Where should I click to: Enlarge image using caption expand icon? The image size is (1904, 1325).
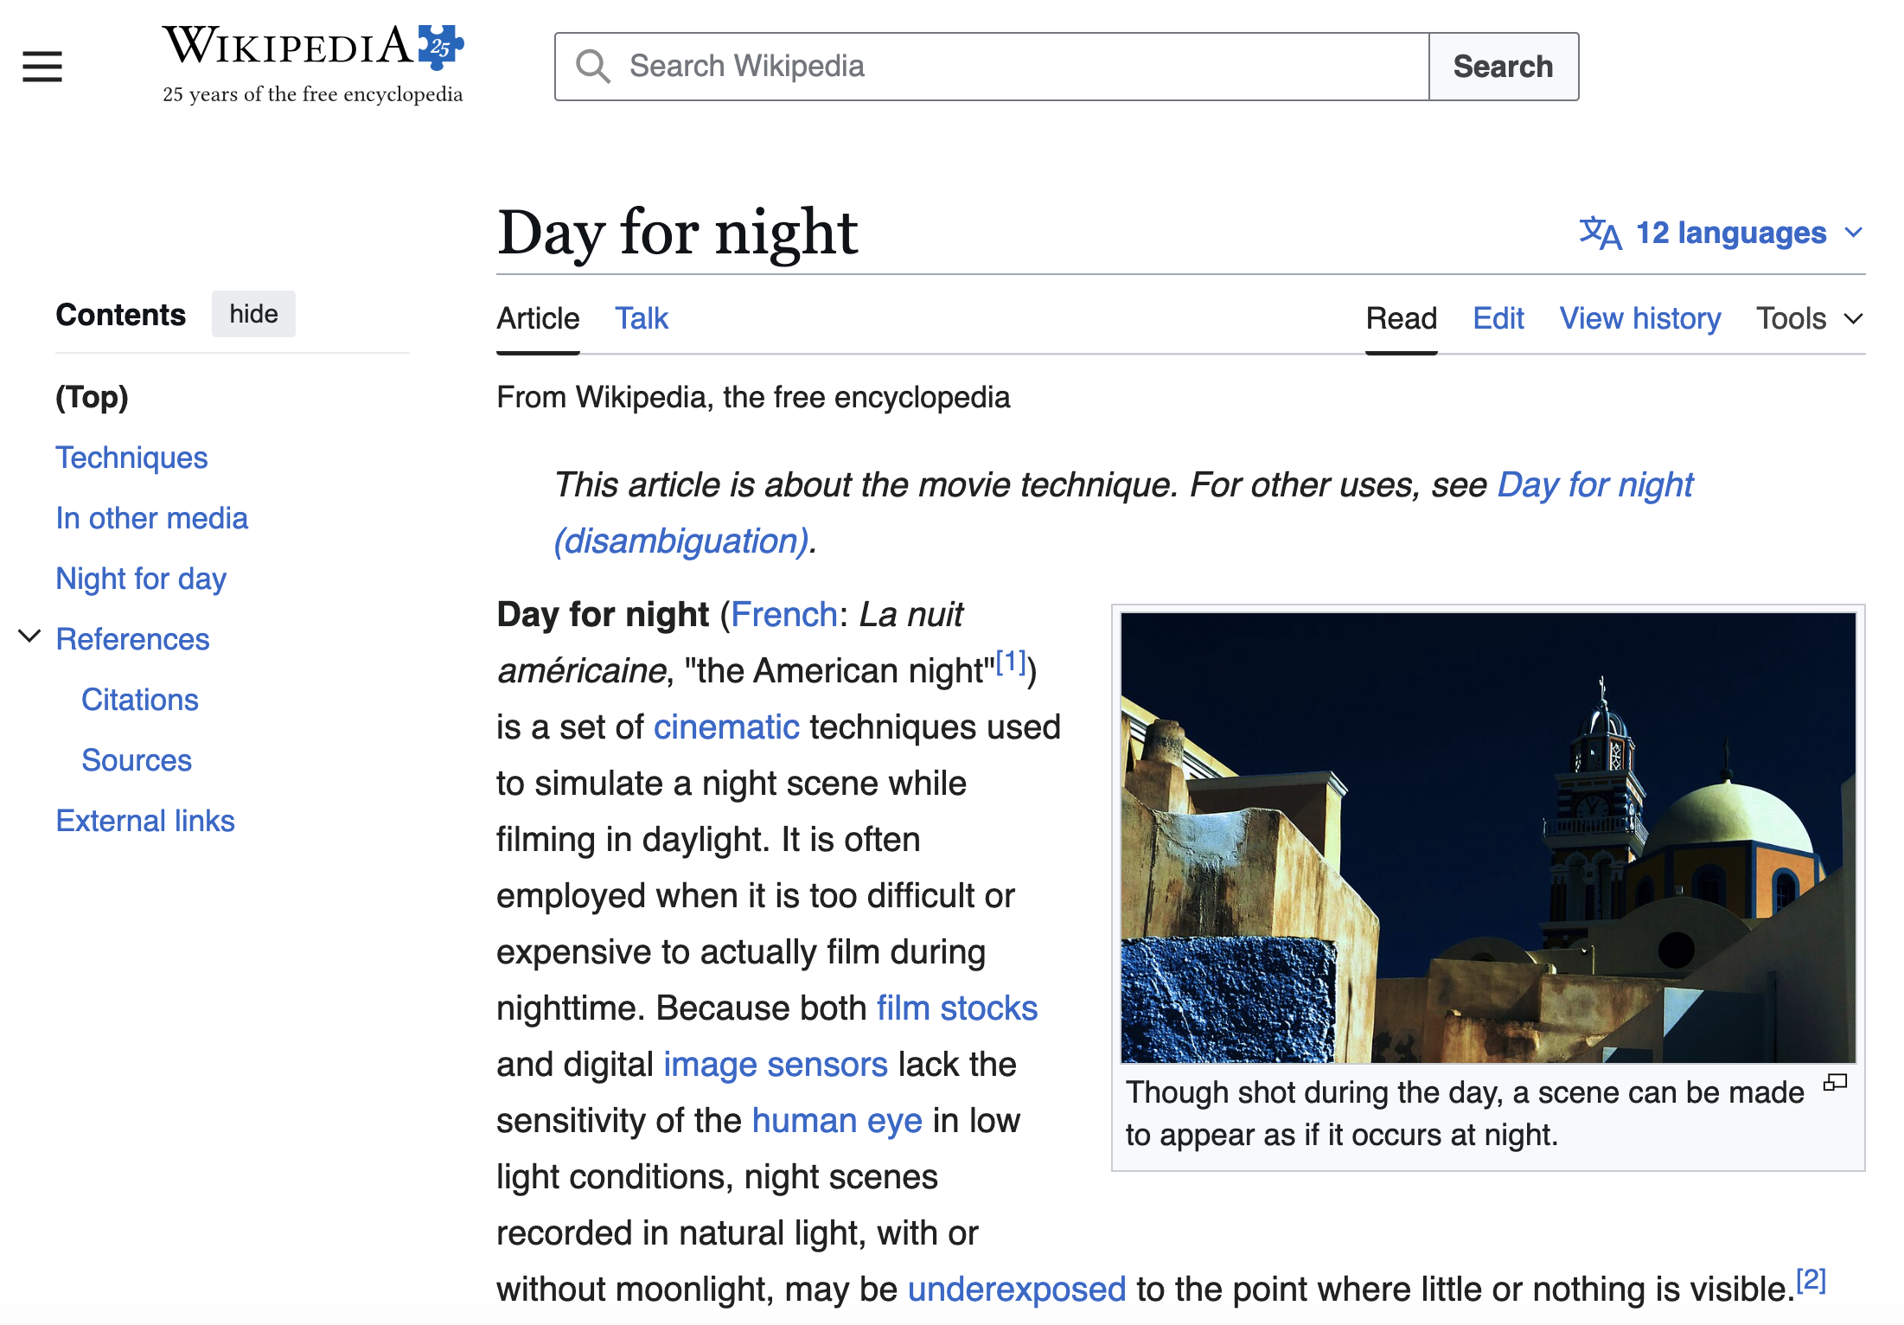[1835, 1083]
